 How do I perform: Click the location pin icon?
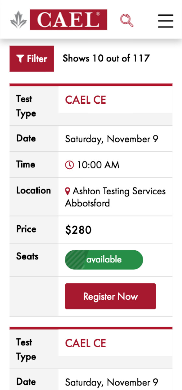pos(68,191)
